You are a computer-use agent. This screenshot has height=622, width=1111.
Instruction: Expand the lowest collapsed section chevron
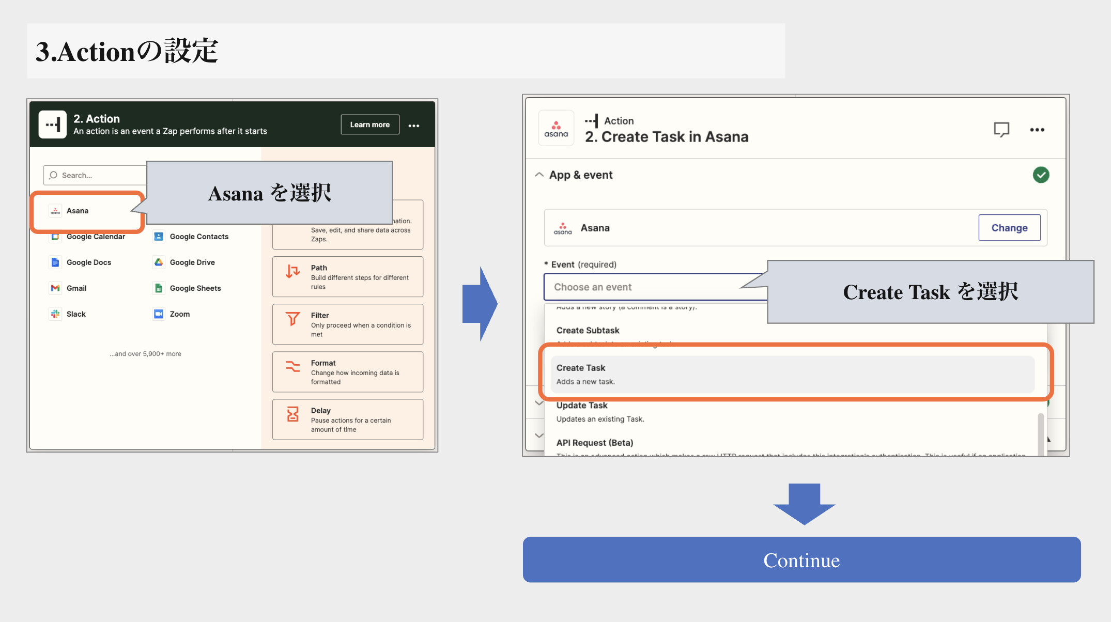(x=539, y=436)
